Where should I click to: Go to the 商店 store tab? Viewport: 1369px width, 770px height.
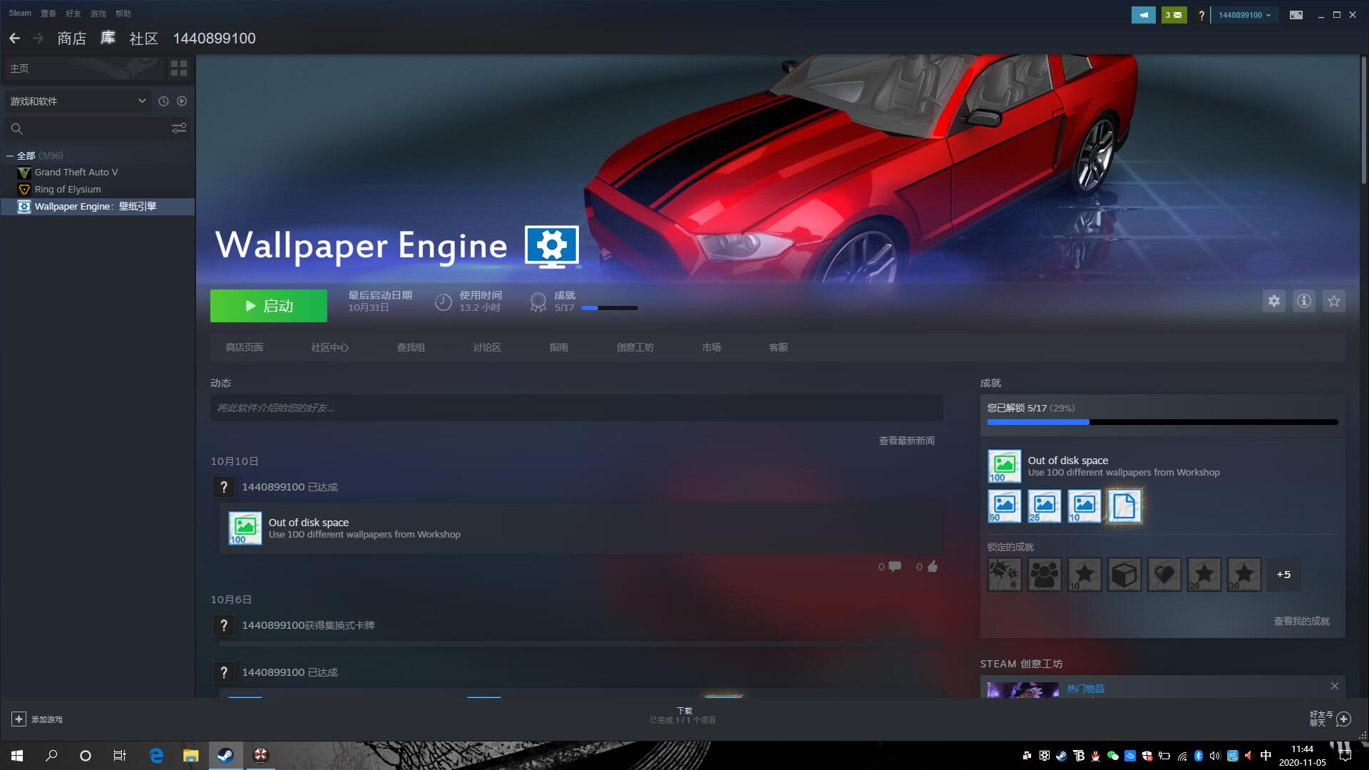(71, 38)
